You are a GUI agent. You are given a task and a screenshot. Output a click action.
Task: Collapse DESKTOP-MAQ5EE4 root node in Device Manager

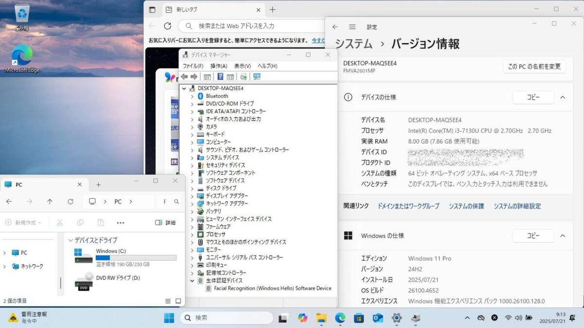pyautogui.click(x=184, y=88)
